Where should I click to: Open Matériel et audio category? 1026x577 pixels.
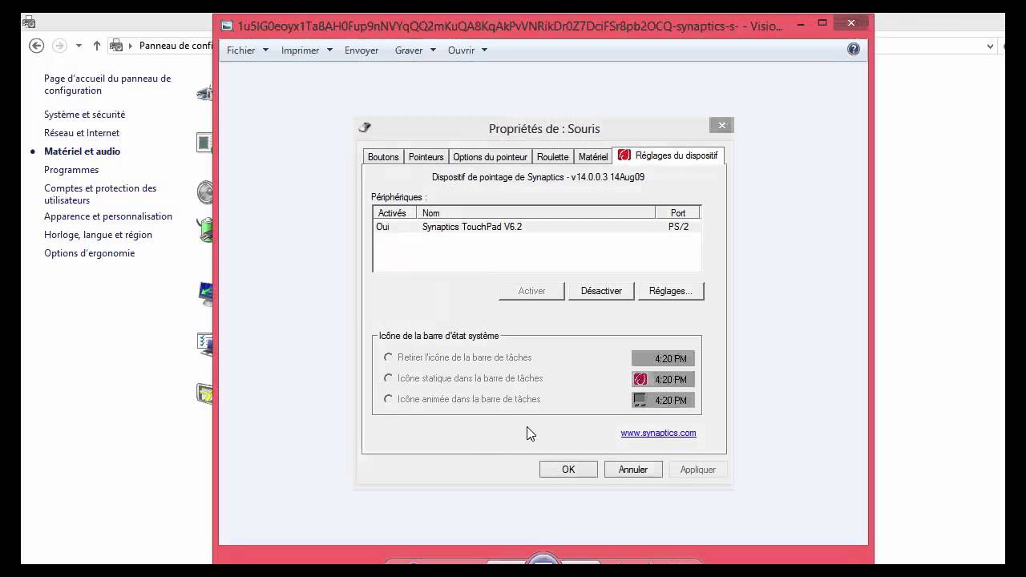point(82,151)
